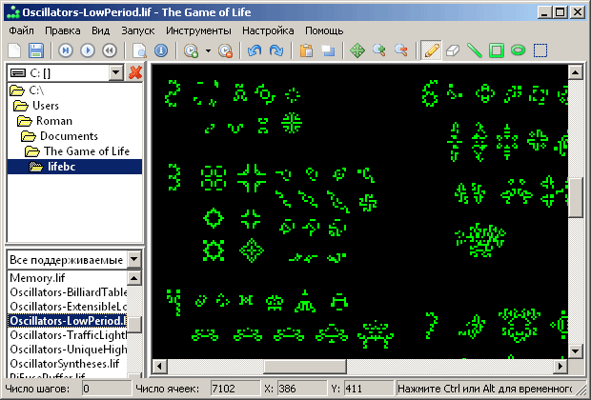Open the Инструменты menu
This screenshot has height=400, width=591.
tap(198, 30)
